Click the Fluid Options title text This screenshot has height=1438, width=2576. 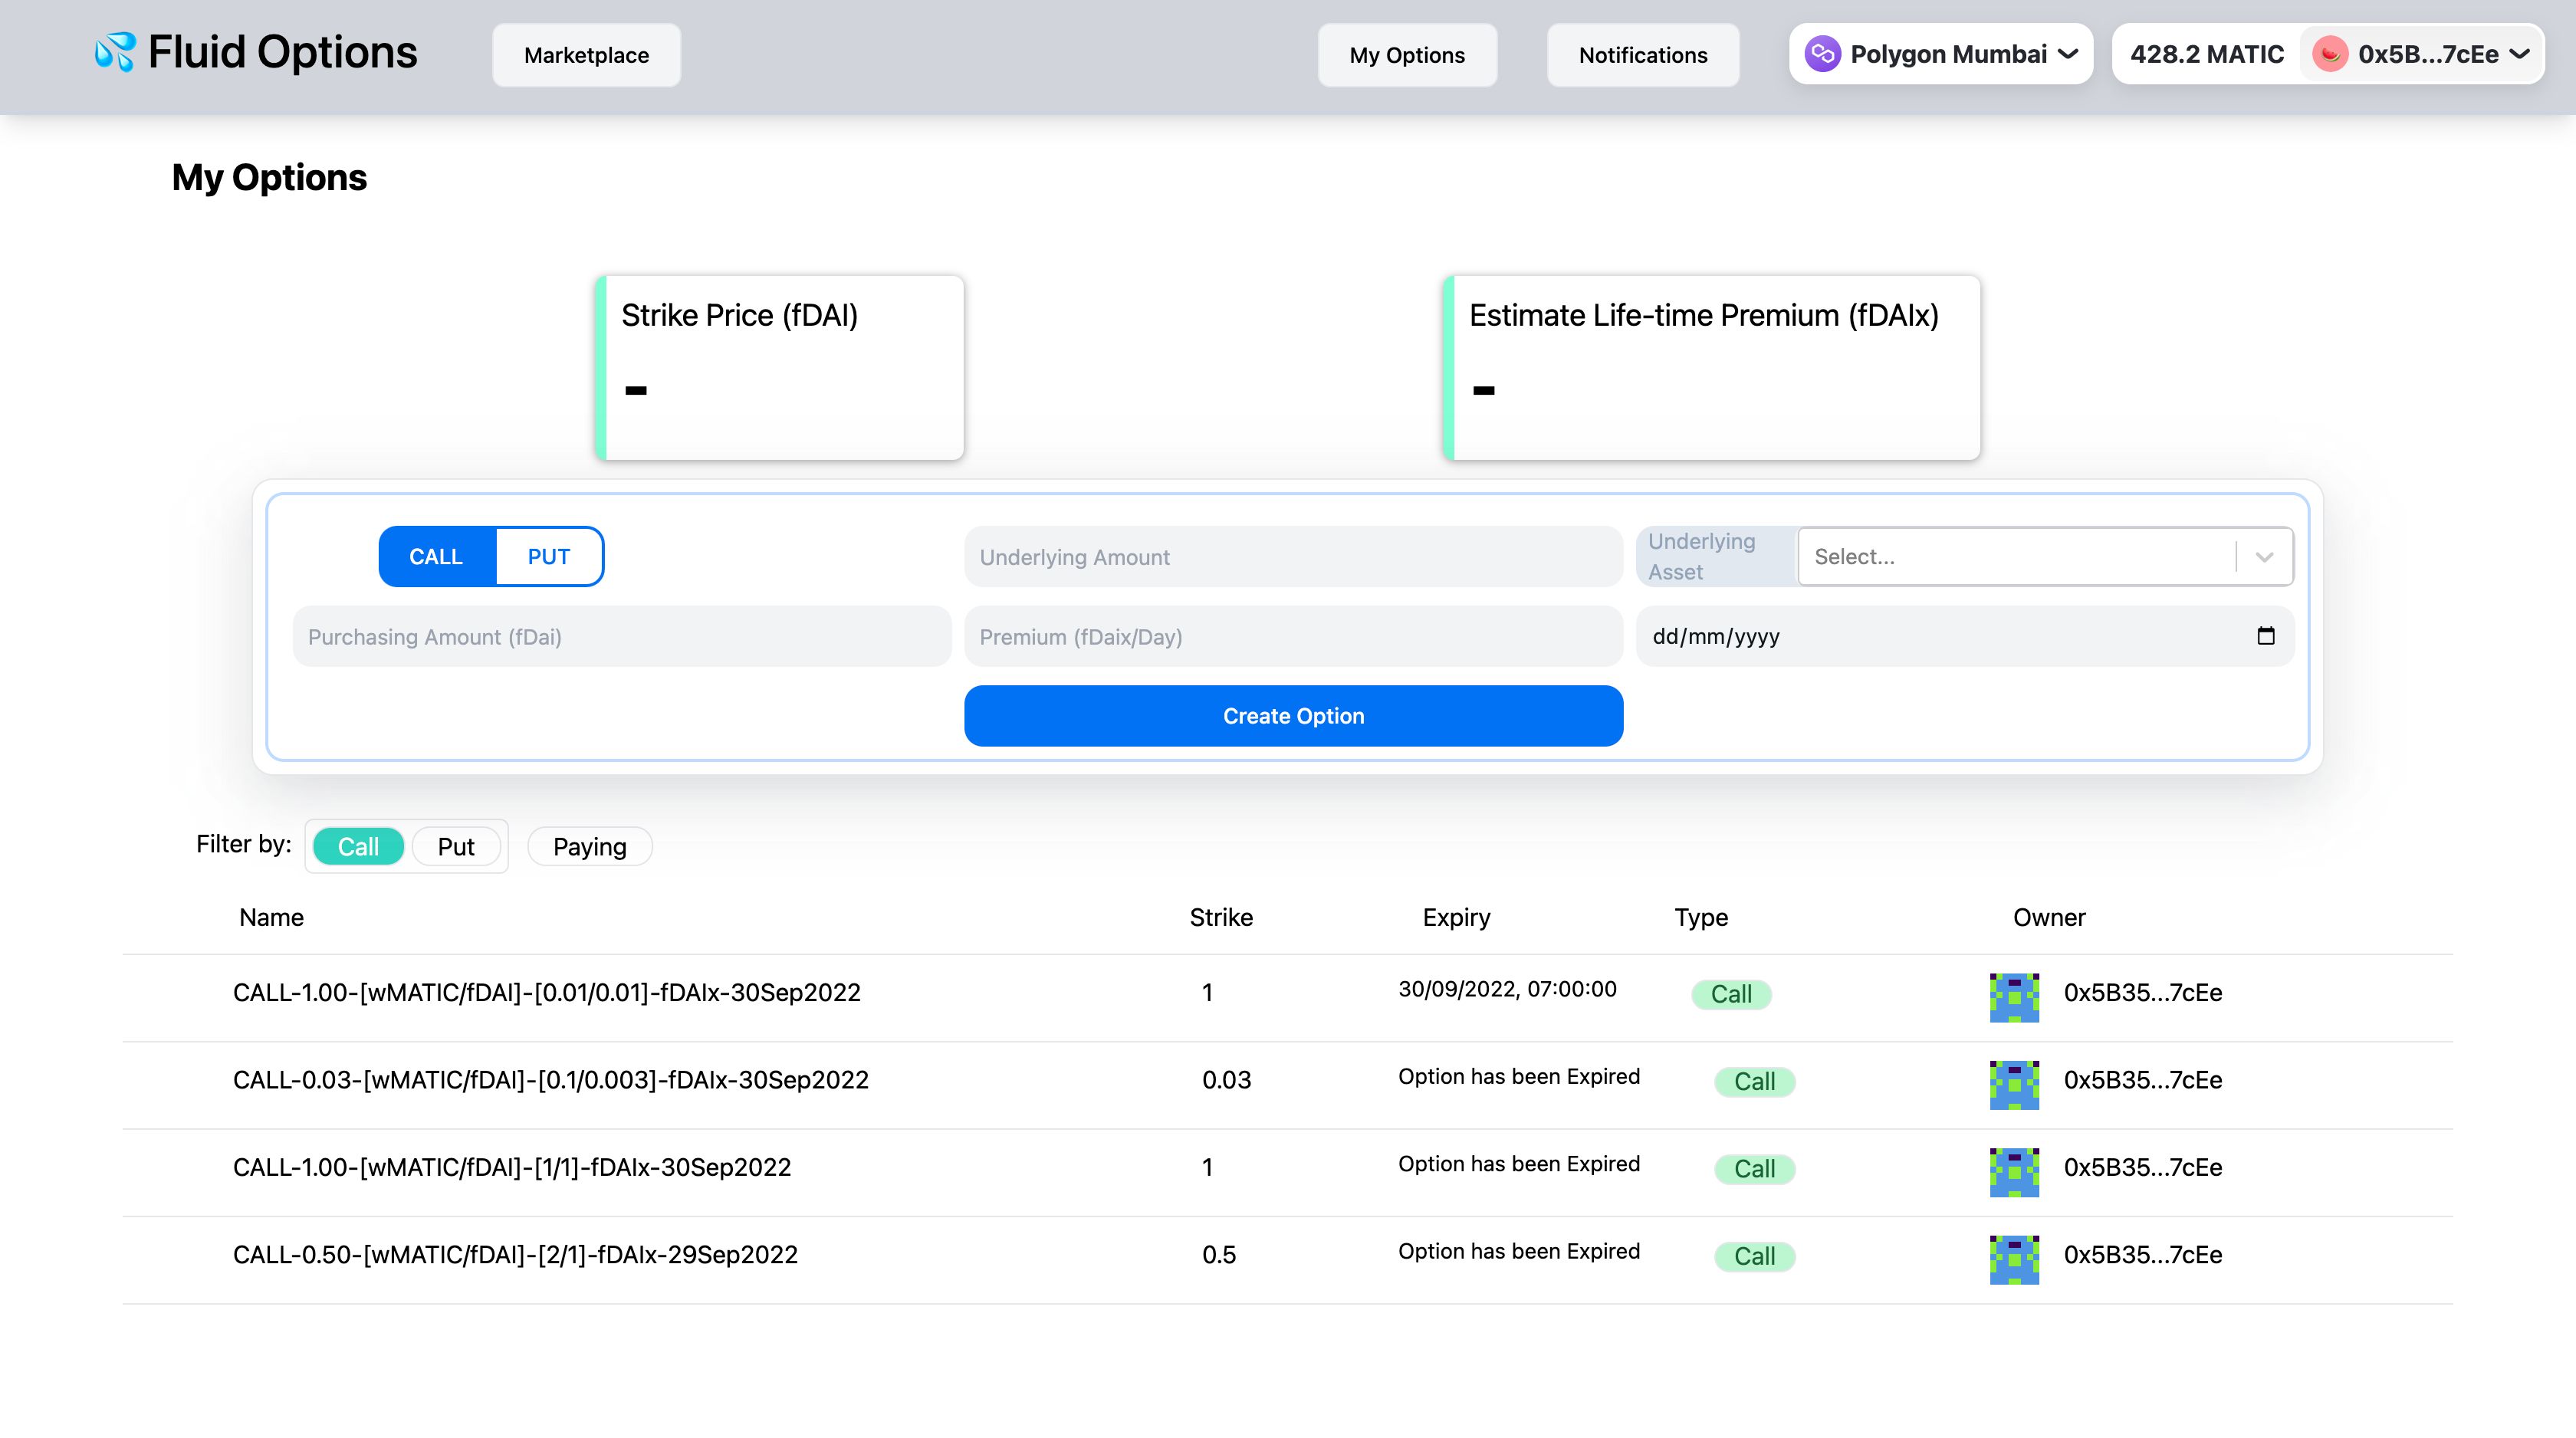283,52
